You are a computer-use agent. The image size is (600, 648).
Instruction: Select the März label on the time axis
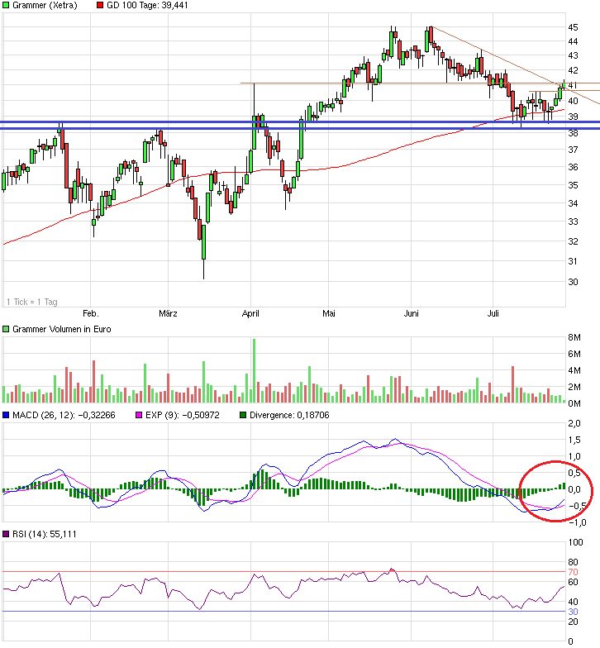169,313
